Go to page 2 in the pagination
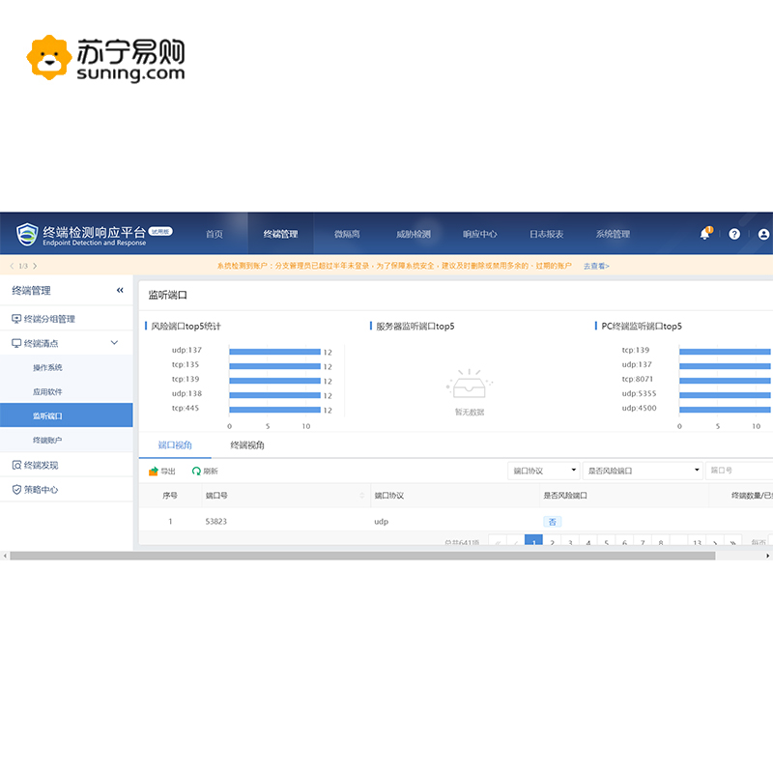Viewport: 773px width, 773px height. pos(552,543)
